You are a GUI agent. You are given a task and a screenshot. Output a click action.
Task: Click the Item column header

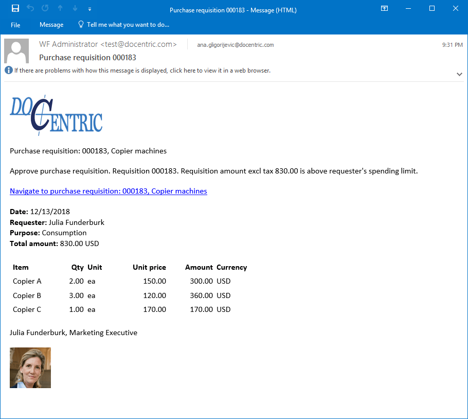coord(21,267)
